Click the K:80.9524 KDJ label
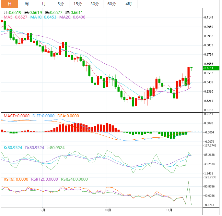Image resolution: width=222 pixels, height=216 pixels. 12,147
